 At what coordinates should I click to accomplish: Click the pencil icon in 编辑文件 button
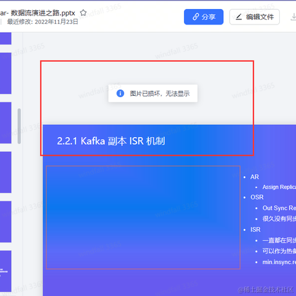(x=239, y=17)
